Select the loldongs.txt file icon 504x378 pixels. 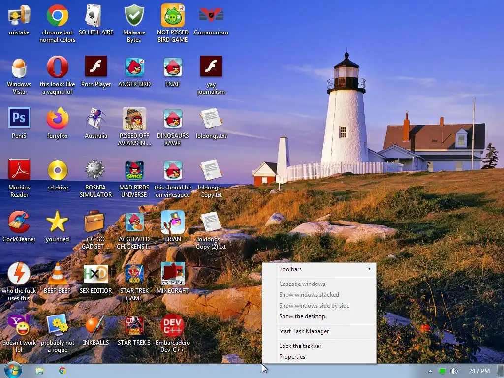(211, 119)
